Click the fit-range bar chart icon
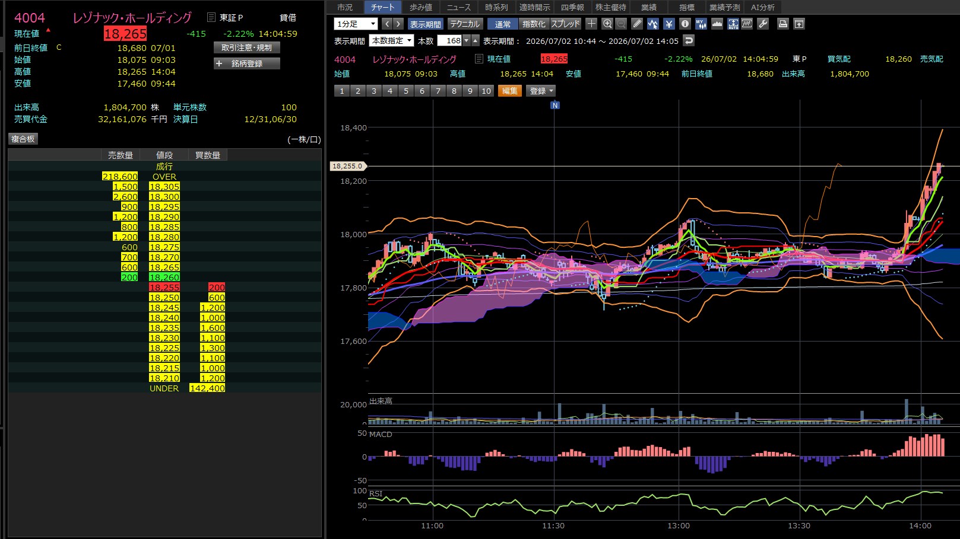Screen dimensions: 960x539 click(747, 24)
